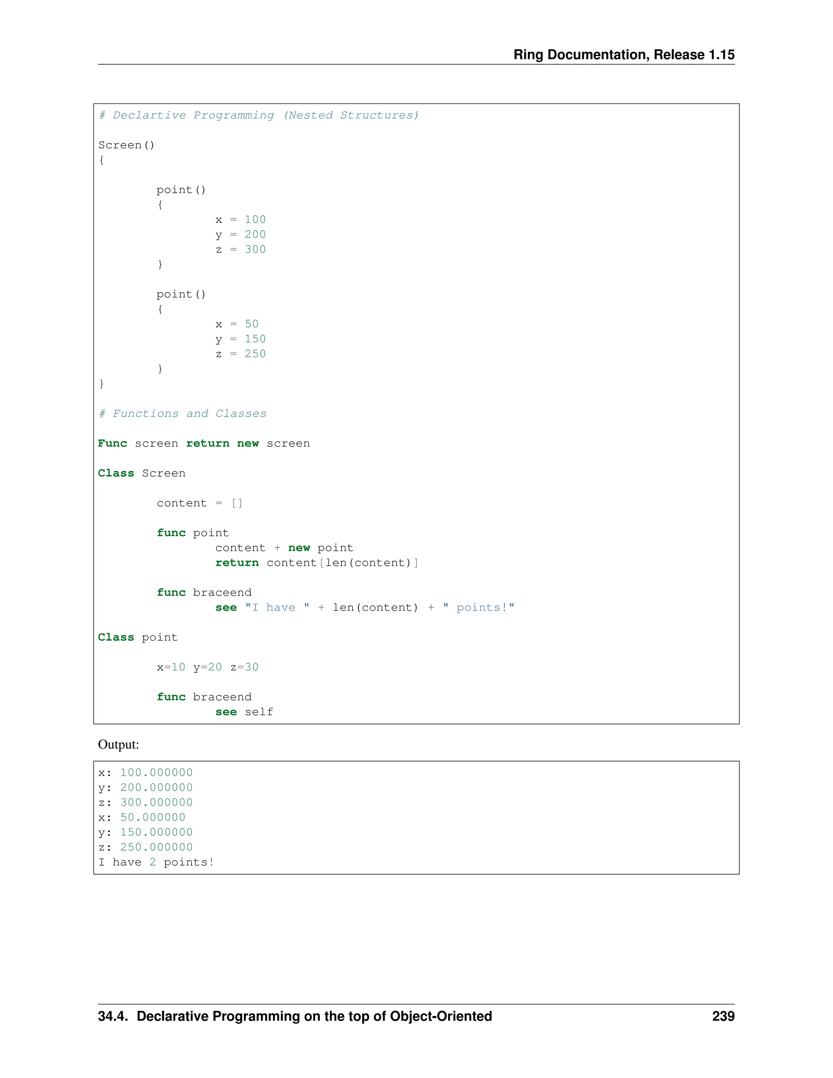Click the return content[len(content)] line
Viewport: 833px width, 1078px height.
316,563
